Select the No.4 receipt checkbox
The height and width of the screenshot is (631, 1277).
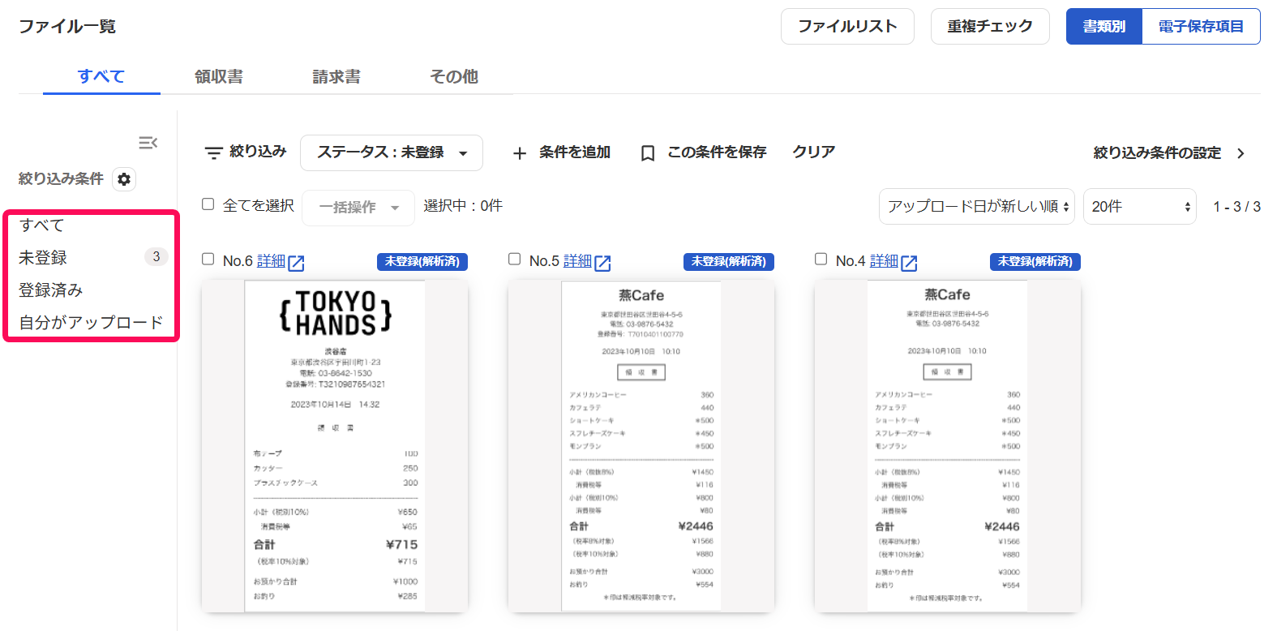[821, 260]
